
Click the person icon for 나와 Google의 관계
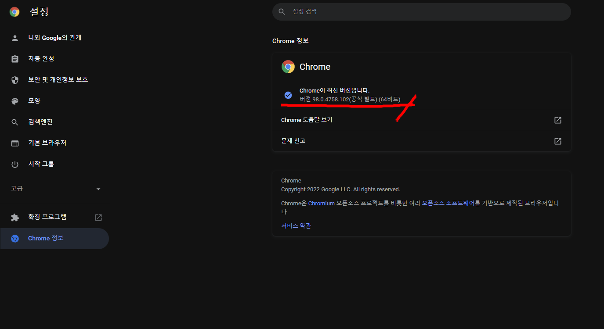click(15, 38)
